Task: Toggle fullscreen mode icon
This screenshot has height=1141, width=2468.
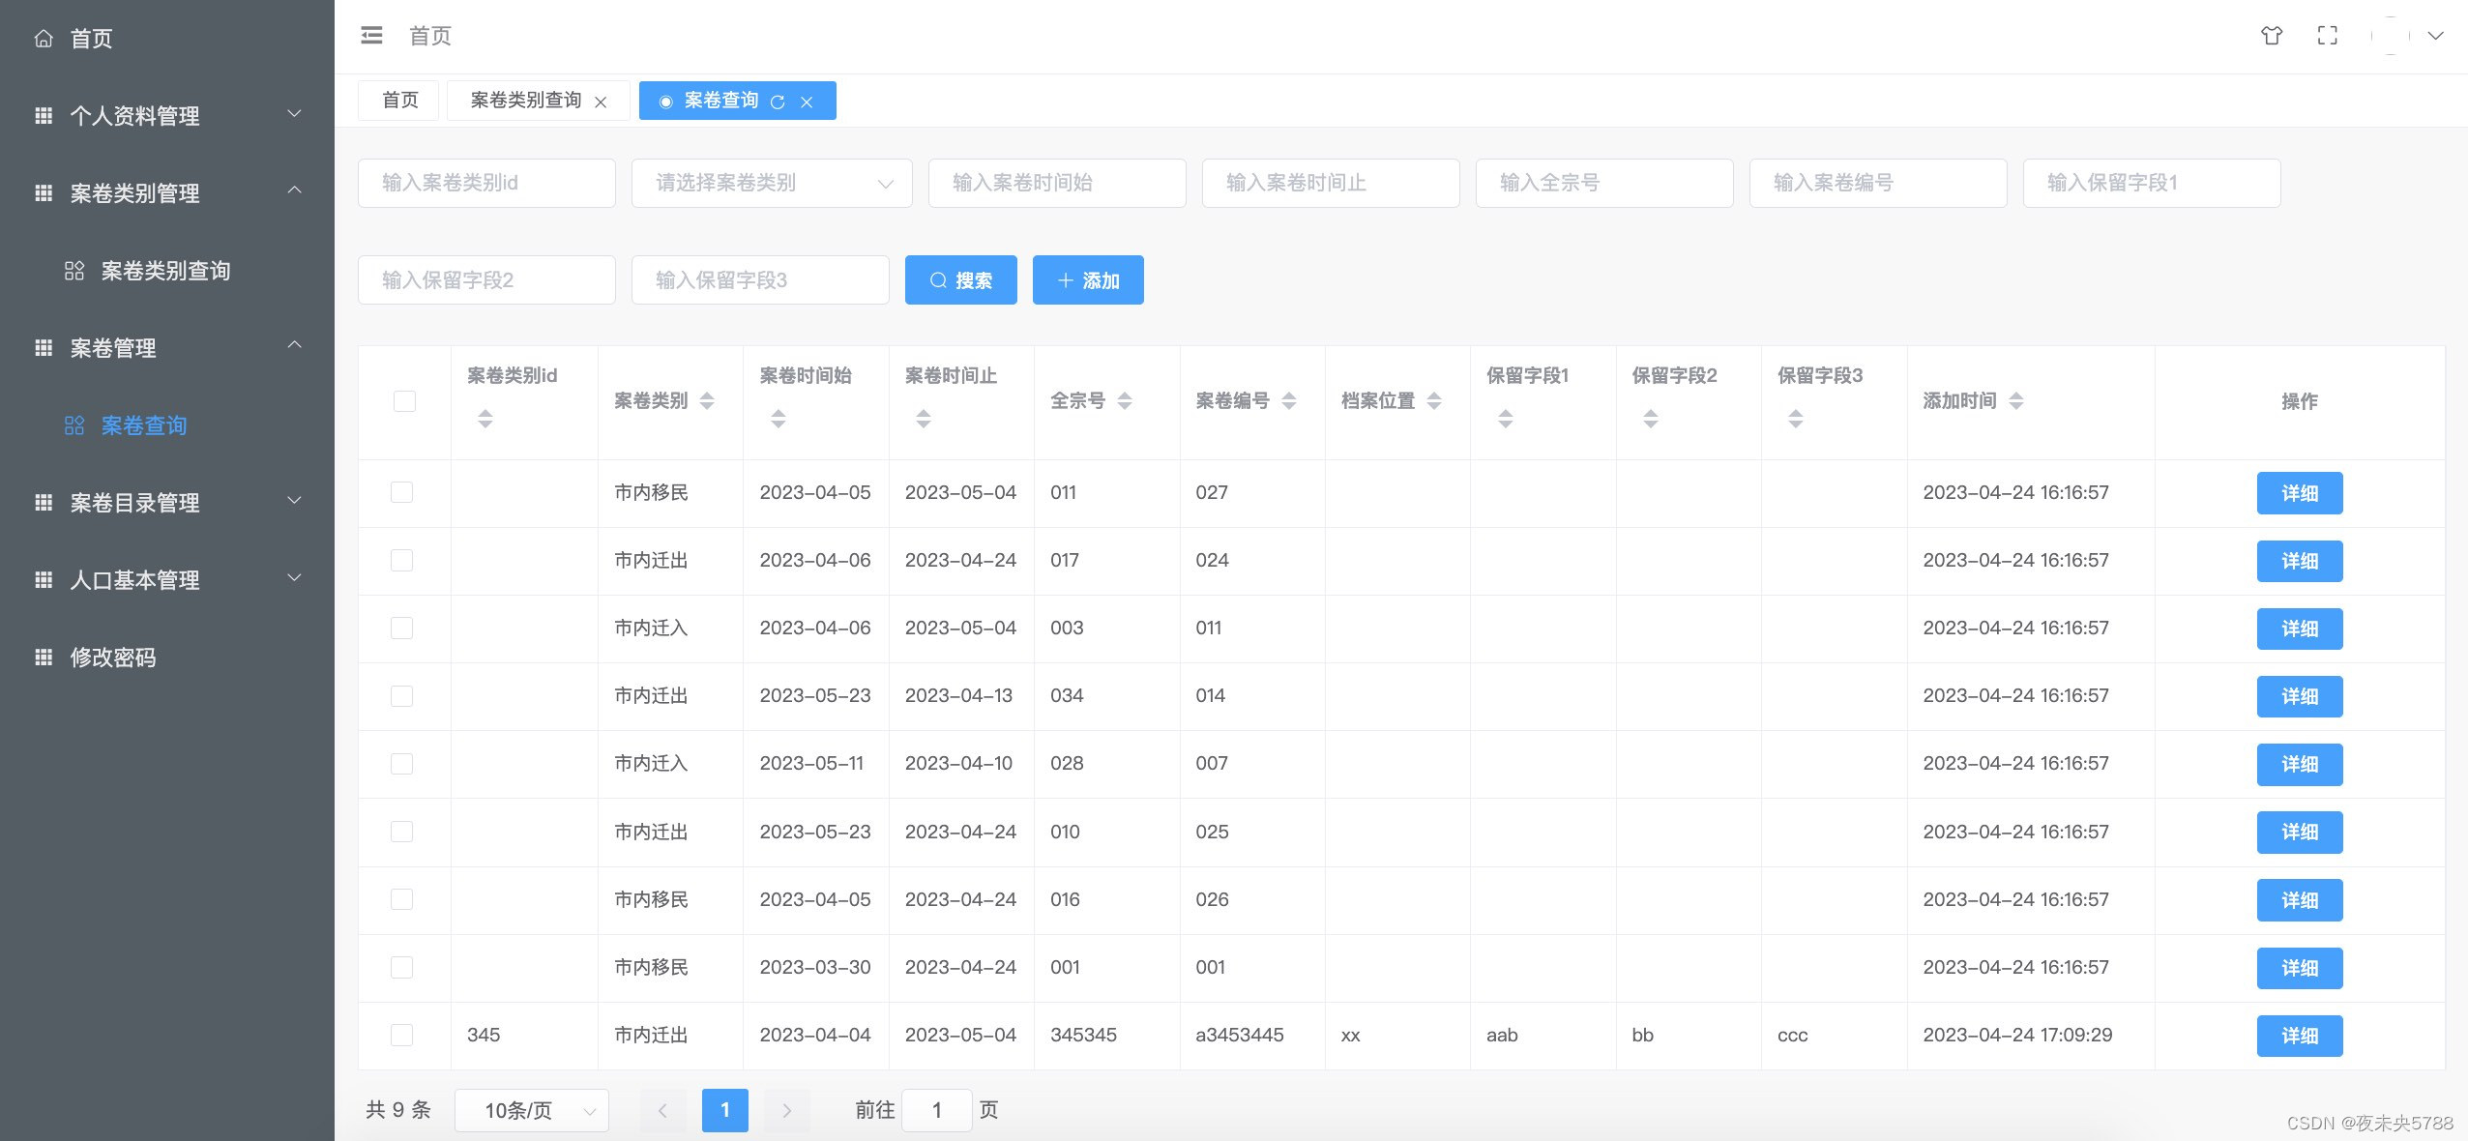Action: pyautogui.click(x=2328, y=36)
